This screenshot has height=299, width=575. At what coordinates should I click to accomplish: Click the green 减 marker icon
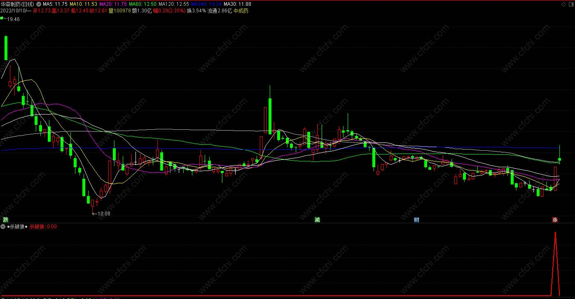click(x=317, y=220)
